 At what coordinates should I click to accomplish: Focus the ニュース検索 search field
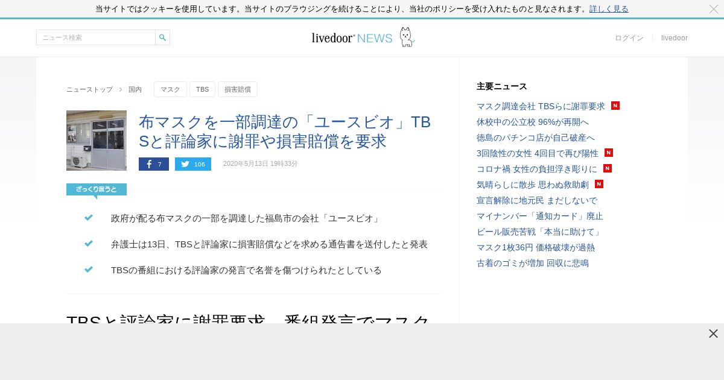[96, 37]
